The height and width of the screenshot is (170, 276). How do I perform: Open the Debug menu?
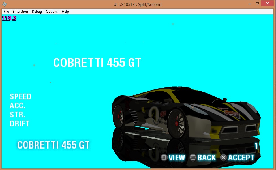[37, 12]
